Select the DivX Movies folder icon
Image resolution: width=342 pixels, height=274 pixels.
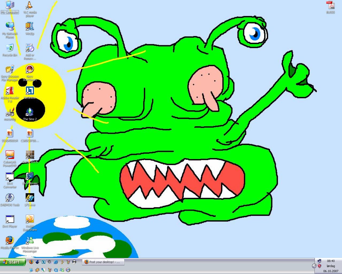[30, 179]
